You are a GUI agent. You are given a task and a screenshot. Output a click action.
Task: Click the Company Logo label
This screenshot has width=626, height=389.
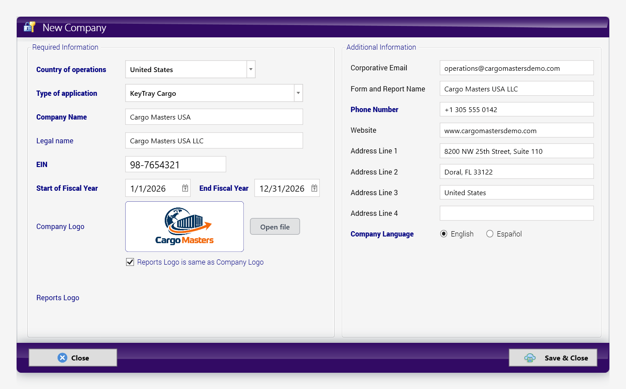pyautogui.click(x=60, y=226)
